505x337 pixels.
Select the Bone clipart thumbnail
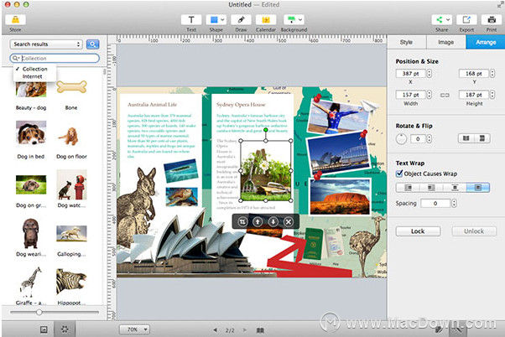click(71, 87)
